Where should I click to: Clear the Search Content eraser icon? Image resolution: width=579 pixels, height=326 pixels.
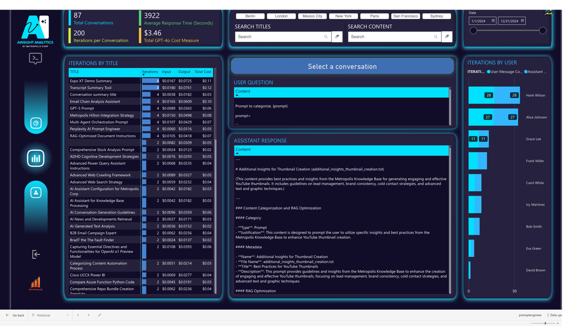click(447, 37)
